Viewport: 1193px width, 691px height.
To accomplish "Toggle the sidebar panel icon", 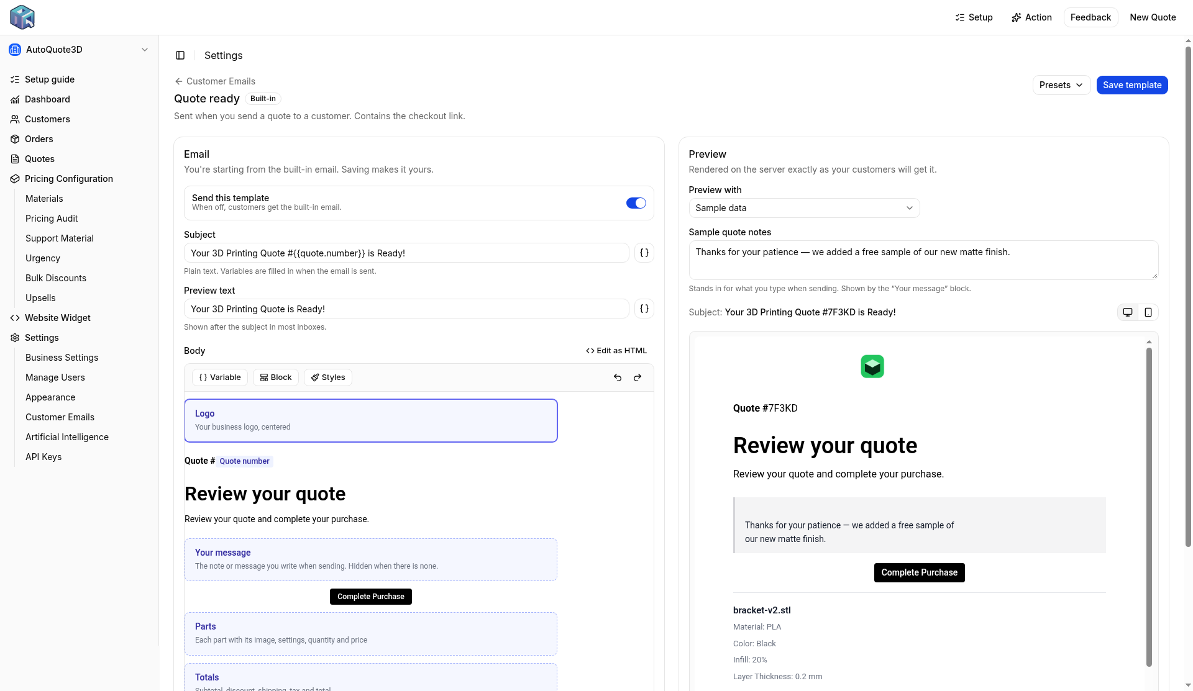I will (x=180, y=55).
